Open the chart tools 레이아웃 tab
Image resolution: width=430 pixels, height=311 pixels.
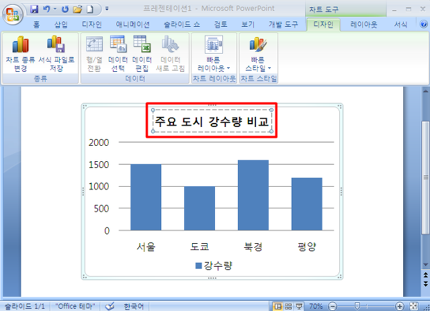pyautogui.click(x=363, y=25)
